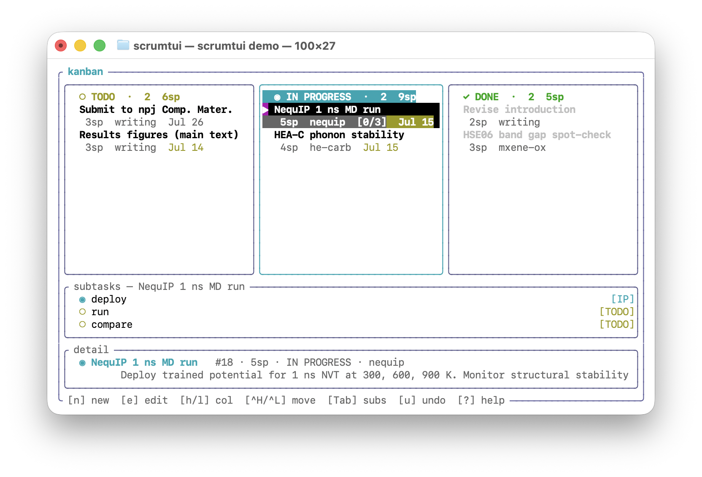
Task: Click the folder icon in title bar
Action: point(123,45)
